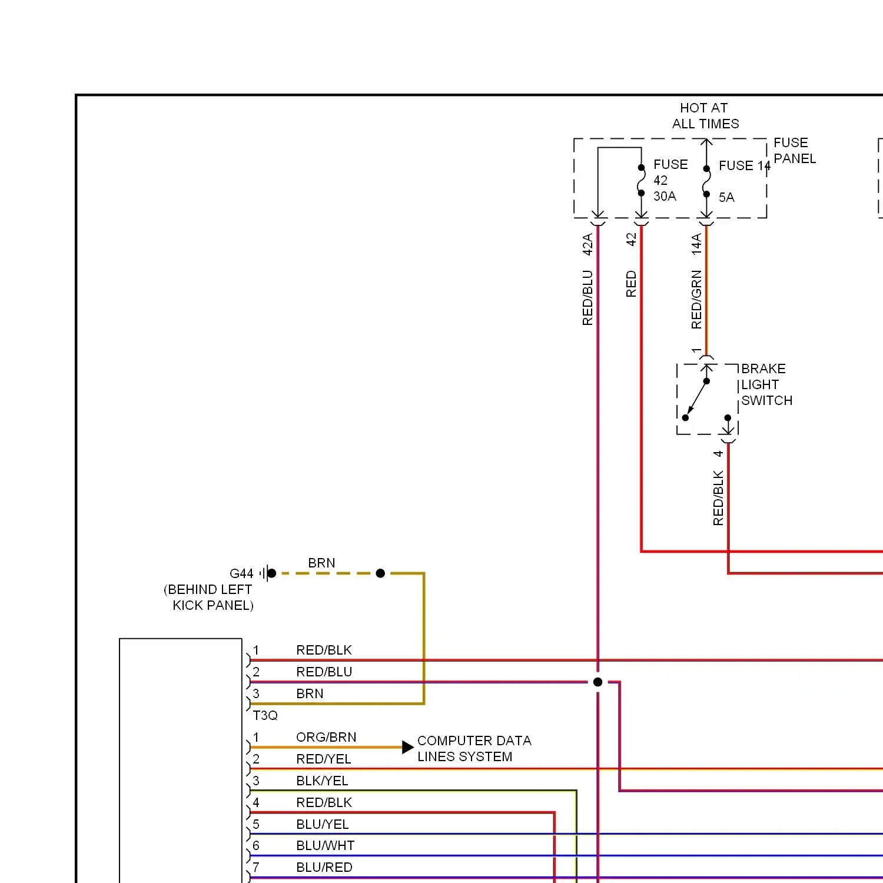Viewport: 883px width, 883px height.
Task: Select pin 4 label under brake switch
Action: (x=718, y=454)
